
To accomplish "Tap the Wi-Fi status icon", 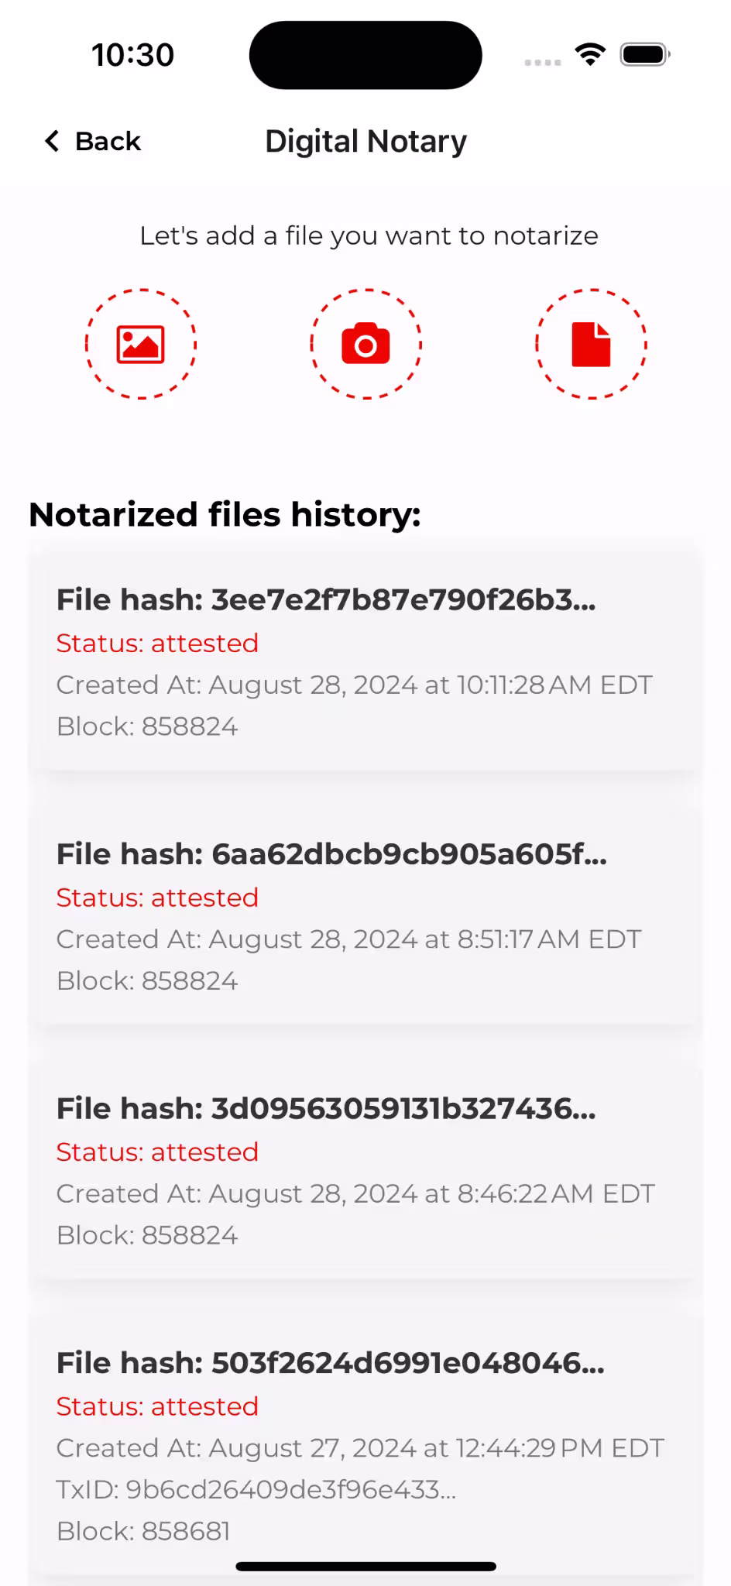I will click(x=590, y=55).
